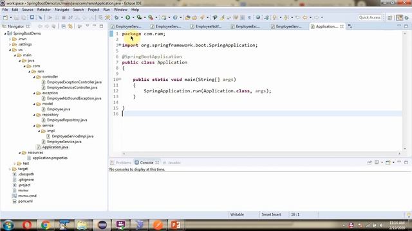
Task: Open the Window menu
Action: coord(120,10)
